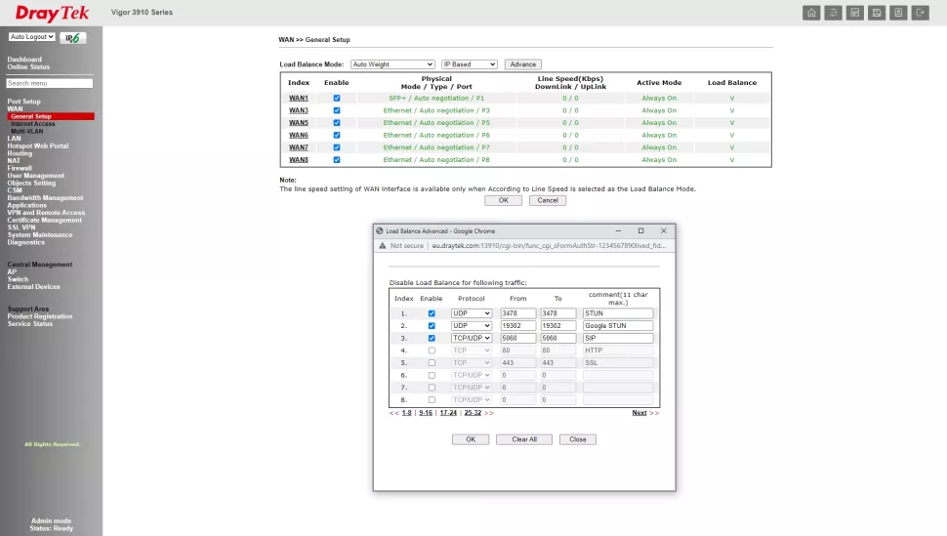This screenshot has height=536, width=947.
Task: Click the DrayTek logo
Action: (52, 13)
